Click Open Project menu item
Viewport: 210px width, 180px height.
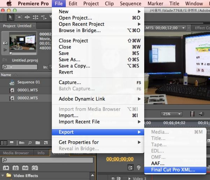point(98,18)
